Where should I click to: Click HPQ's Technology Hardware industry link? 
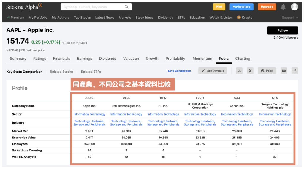[163, 123]
